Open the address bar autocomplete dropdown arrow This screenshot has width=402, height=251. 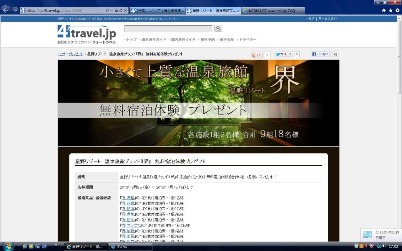point(111,11)
